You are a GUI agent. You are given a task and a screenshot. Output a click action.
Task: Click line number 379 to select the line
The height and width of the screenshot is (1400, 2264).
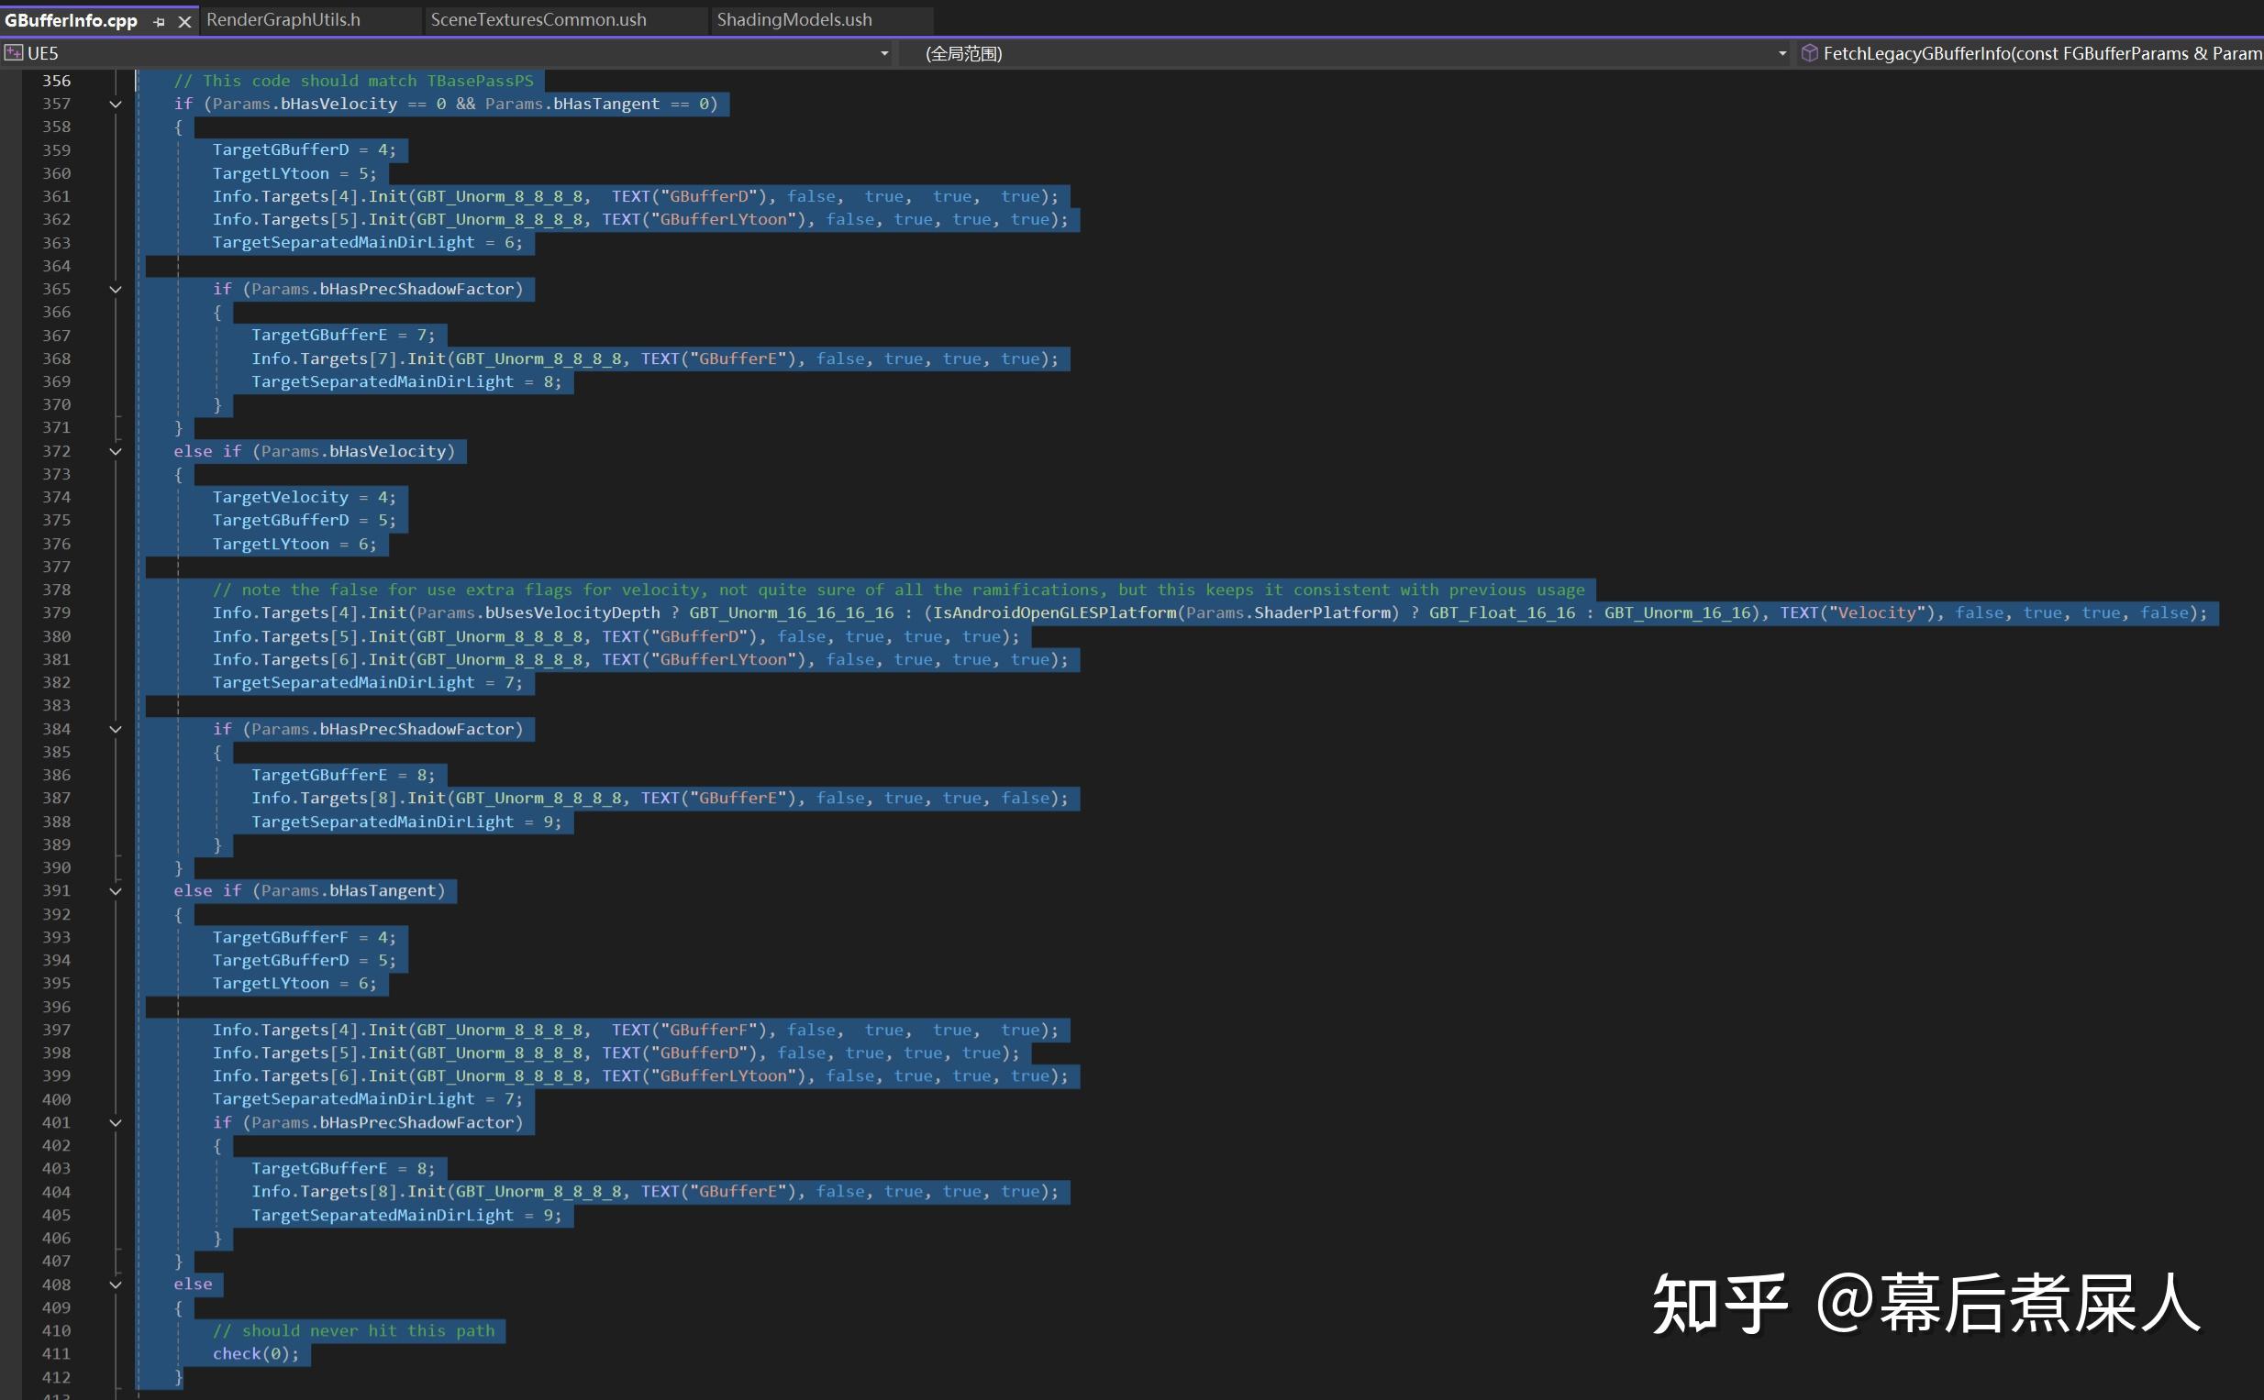57,612
